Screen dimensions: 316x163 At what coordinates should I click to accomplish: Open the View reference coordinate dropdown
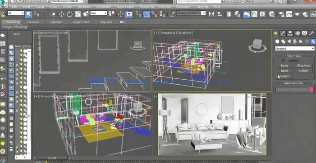pyautogui.click(x=98, y=13)
